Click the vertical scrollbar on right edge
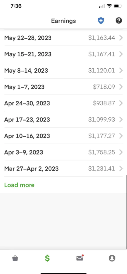The image size is (127, 274). click(126, 212)
